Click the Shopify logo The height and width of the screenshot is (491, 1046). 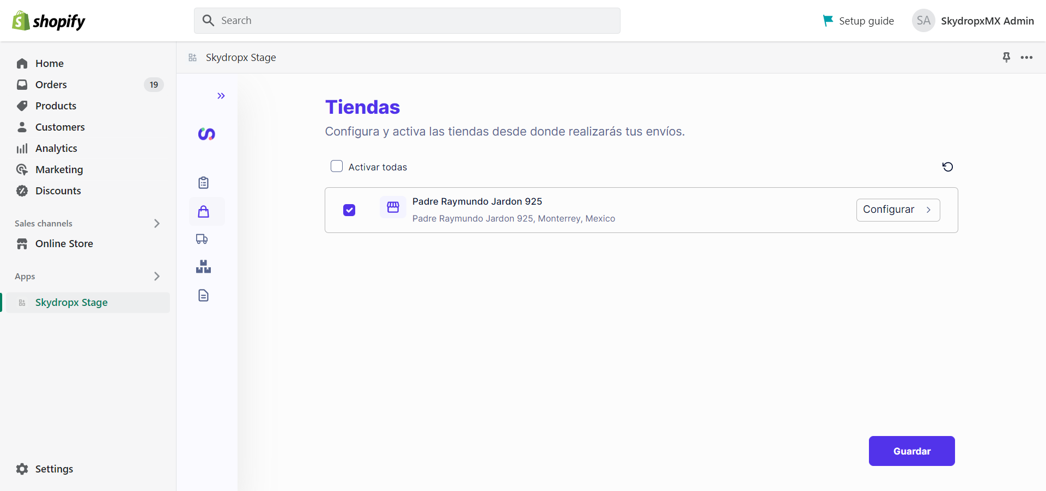[48, 21]
